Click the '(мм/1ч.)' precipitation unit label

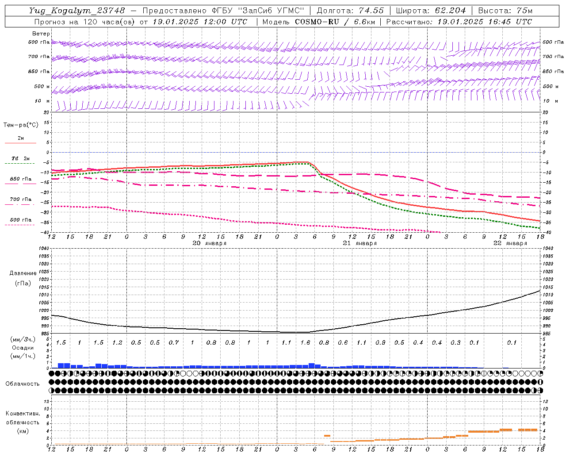pyautogui.click(x=23, y=356)
